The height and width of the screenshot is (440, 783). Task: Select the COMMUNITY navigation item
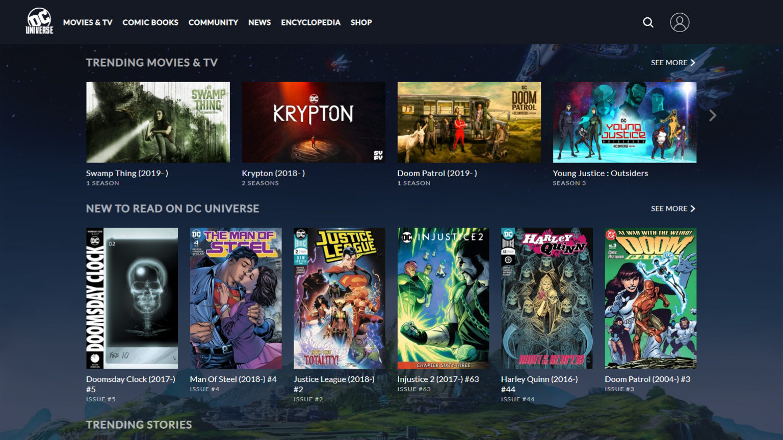[x=213, y=22]
